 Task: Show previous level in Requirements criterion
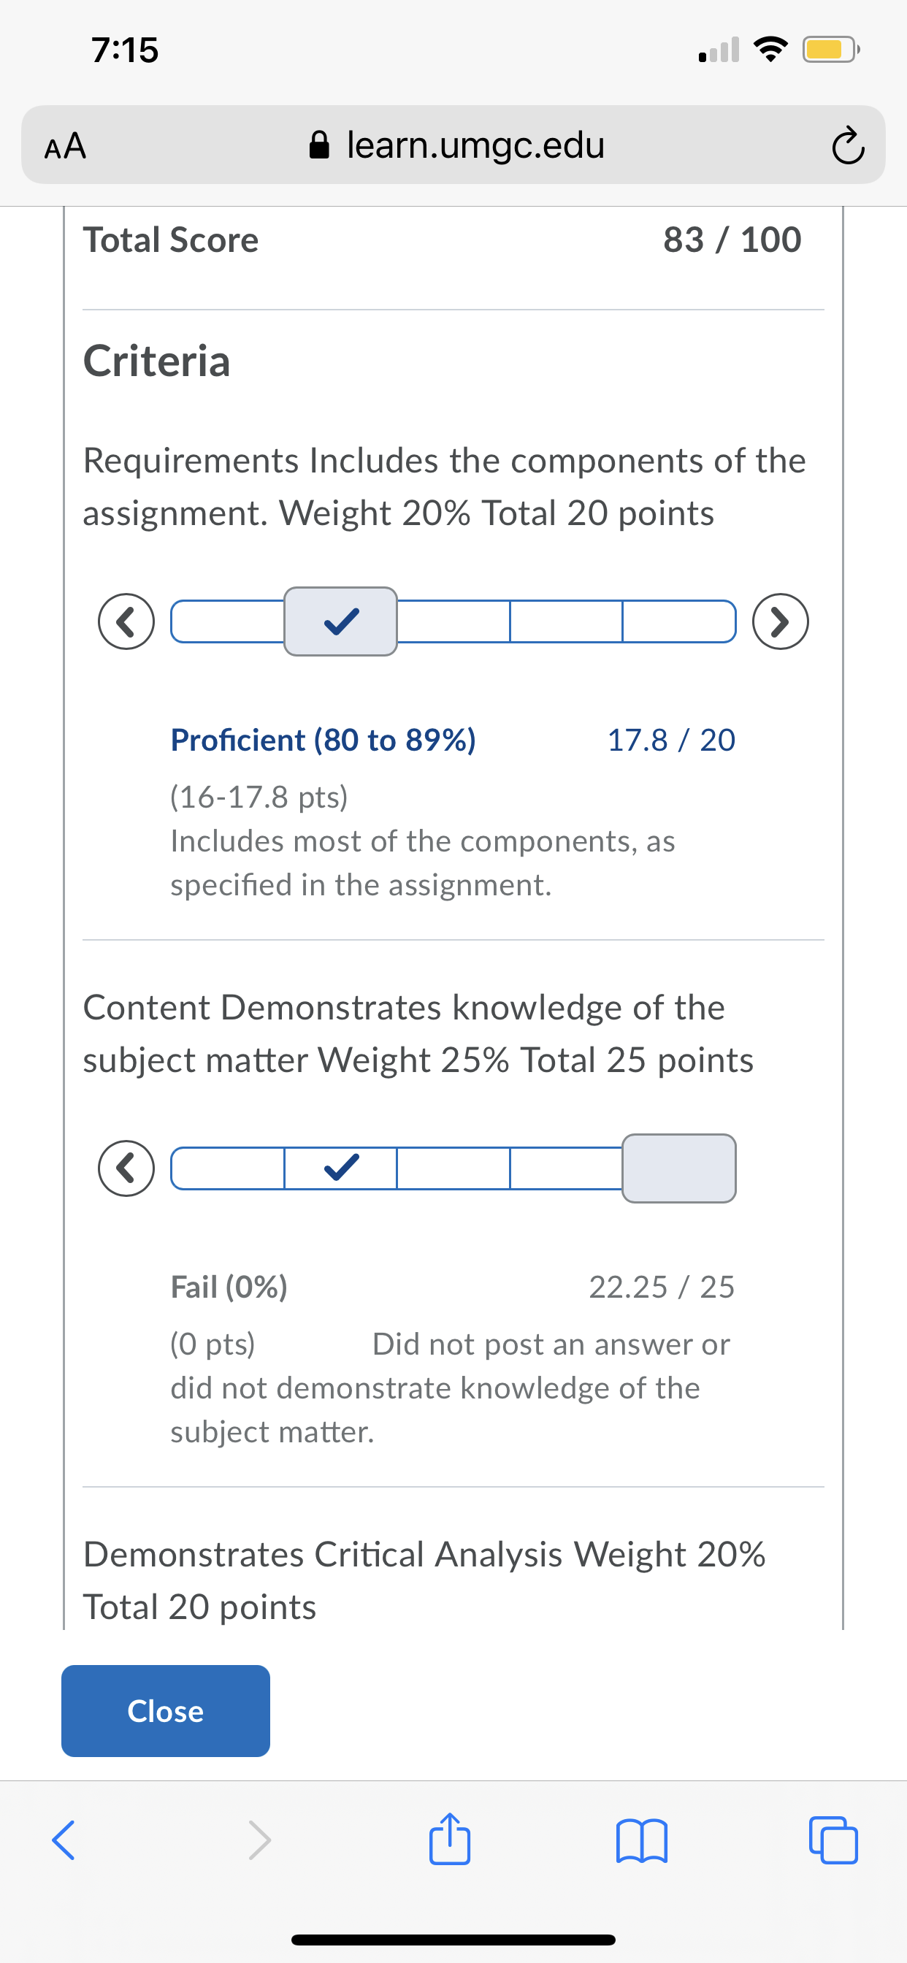(126, 621)
